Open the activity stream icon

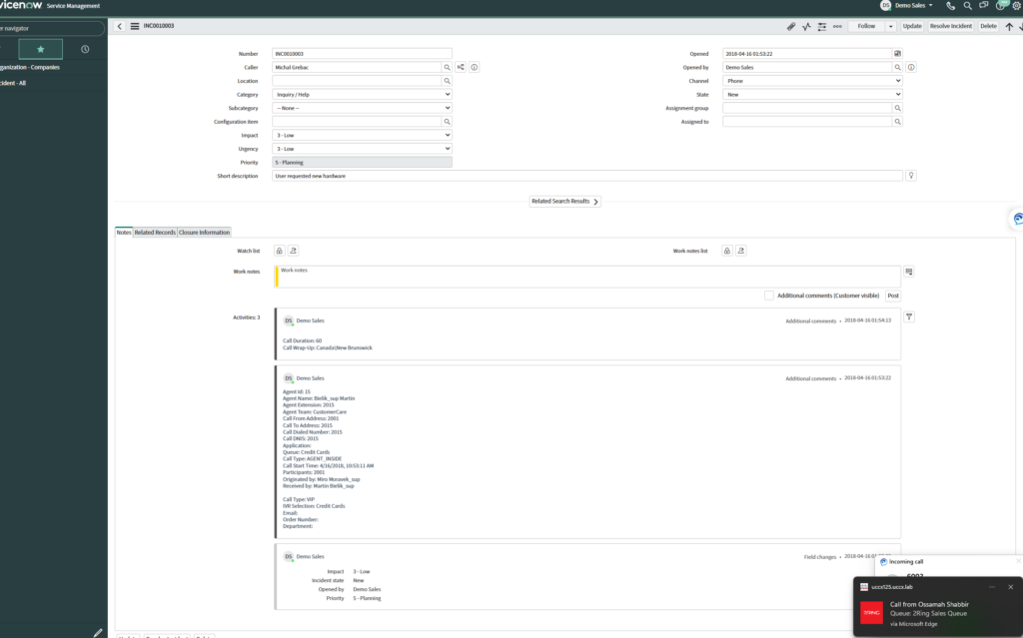point(806,26)
